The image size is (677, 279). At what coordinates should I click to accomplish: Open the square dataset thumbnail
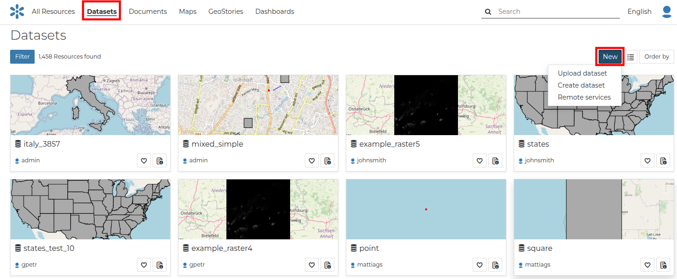(594, 209)
